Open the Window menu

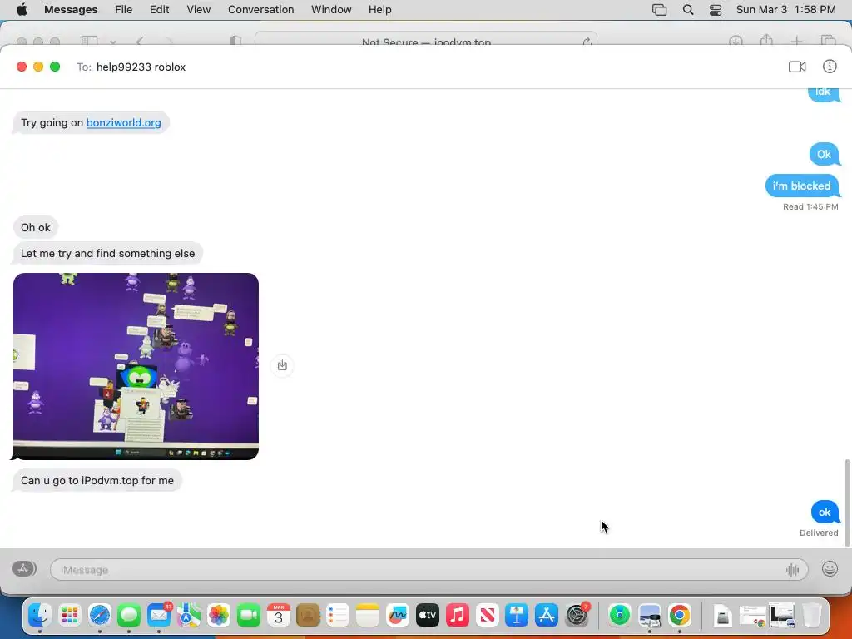[331, 10]
